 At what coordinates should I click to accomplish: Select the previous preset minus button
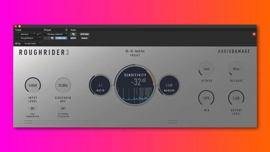pos(45,38)
